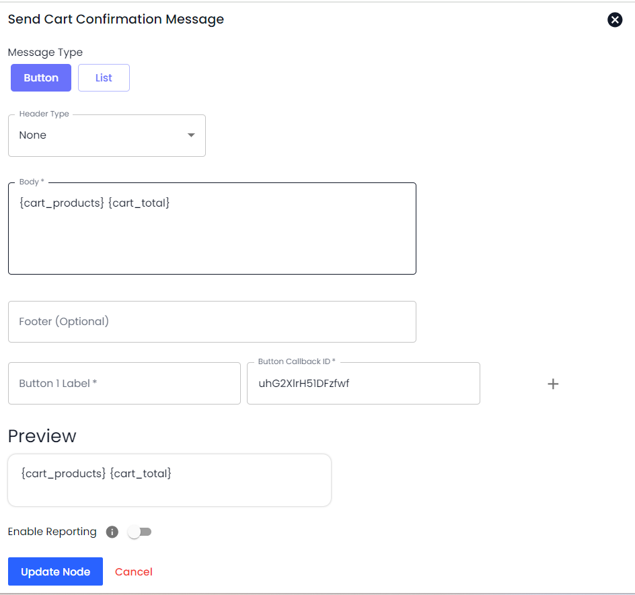
Task: Click the Button 1 Label field
Action: click(x=124, y=384)
